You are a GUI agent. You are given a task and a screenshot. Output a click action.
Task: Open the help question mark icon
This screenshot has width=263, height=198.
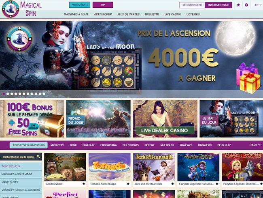coord(246,5)
